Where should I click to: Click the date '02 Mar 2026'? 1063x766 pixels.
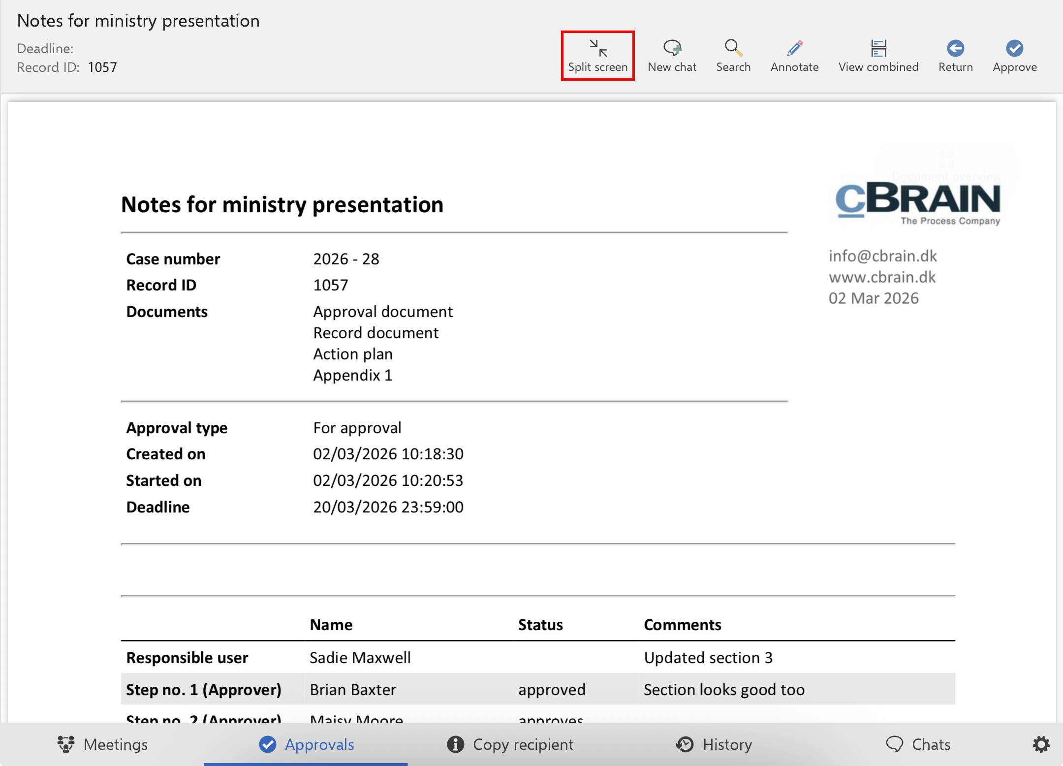874,298
